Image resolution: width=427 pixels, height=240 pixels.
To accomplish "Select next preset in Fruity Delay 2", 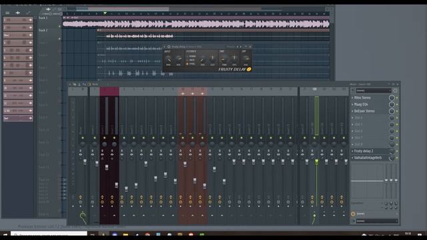I will point(241,47).
